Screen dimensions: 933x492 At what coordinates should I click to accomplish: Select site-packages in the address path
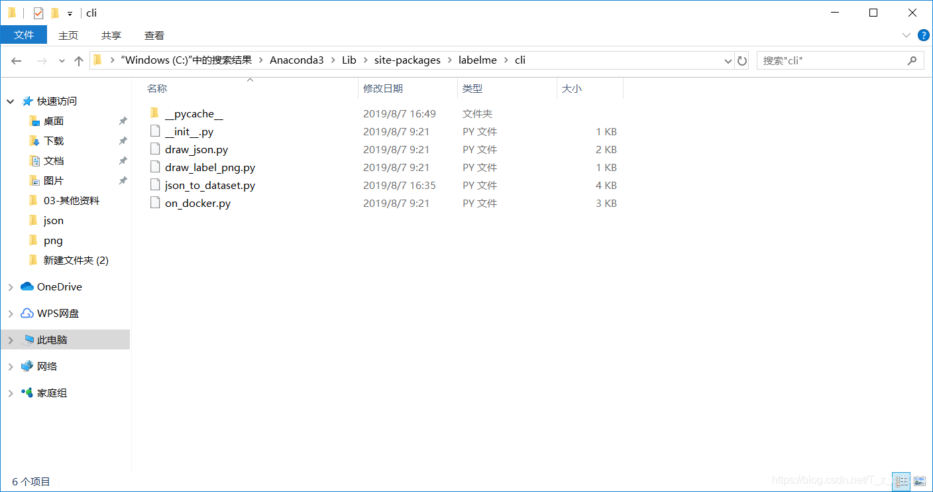pos(407,60)
